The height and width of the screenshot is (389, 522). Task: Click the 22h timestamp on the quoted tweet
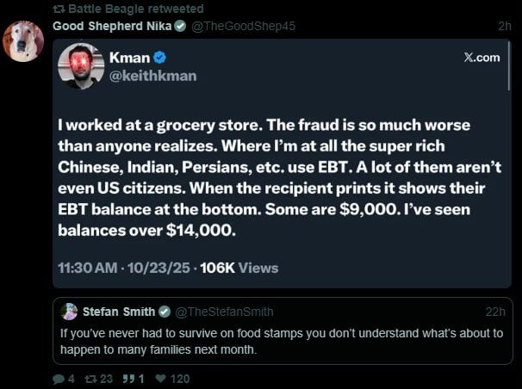pos(495,312)
